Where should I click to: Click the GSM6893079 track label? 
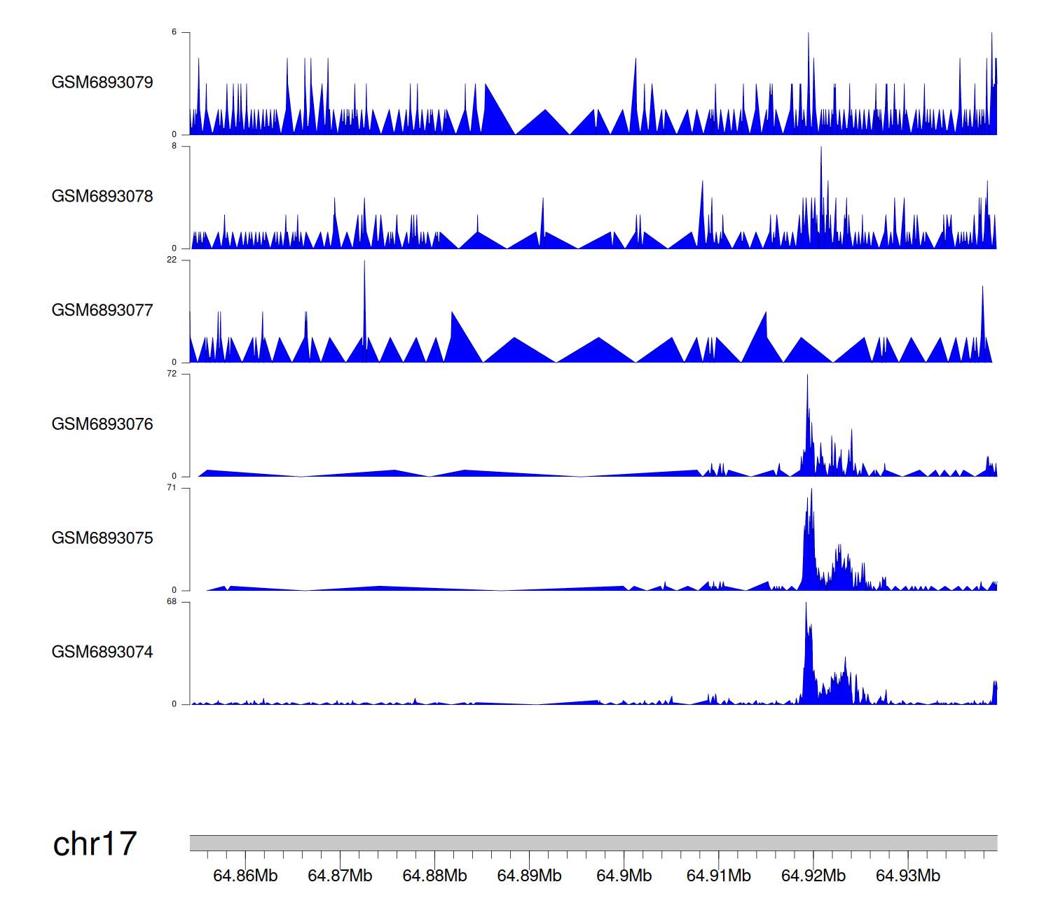[102, 83]
